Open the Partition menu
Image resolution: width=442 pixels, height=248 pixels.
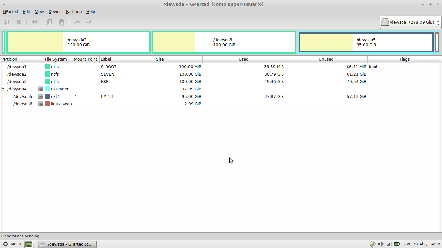(74, 11)
